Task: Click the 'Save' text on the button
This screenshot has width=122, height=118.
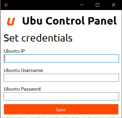Action: (61, 110)
